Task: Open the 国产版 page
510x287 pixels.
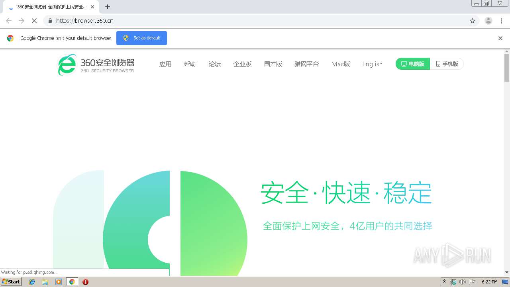Action: (273, 64)
